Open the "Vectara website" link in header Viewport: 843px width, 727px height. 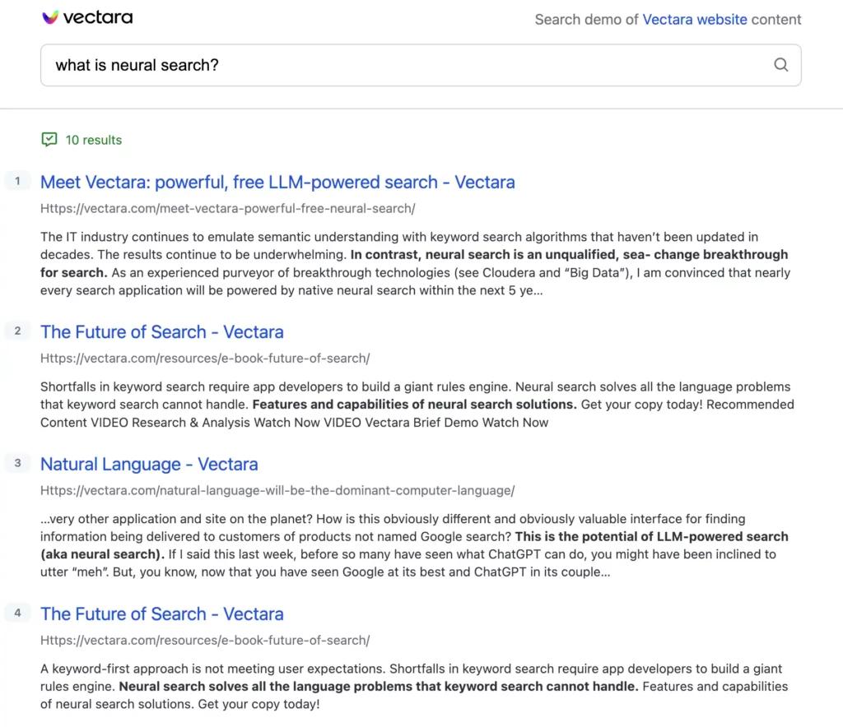click(x=695, y=20)
